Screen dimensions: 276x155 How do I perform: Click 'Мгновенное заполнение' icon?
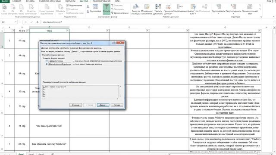pos(147,9)
